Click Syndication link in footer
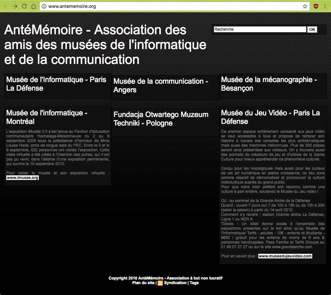Screen dimensions: 331x295 click(175, 283)
